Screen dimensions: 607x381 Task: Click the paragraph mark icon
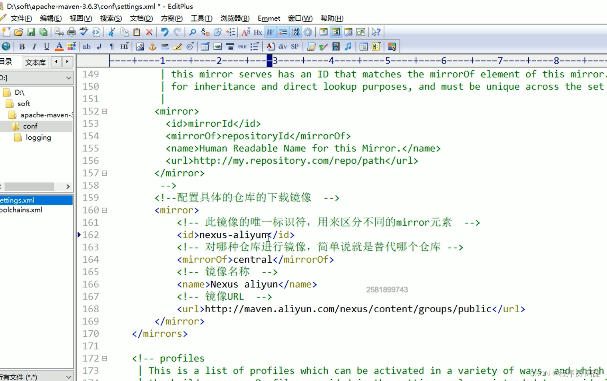click(x=112, y=46)
